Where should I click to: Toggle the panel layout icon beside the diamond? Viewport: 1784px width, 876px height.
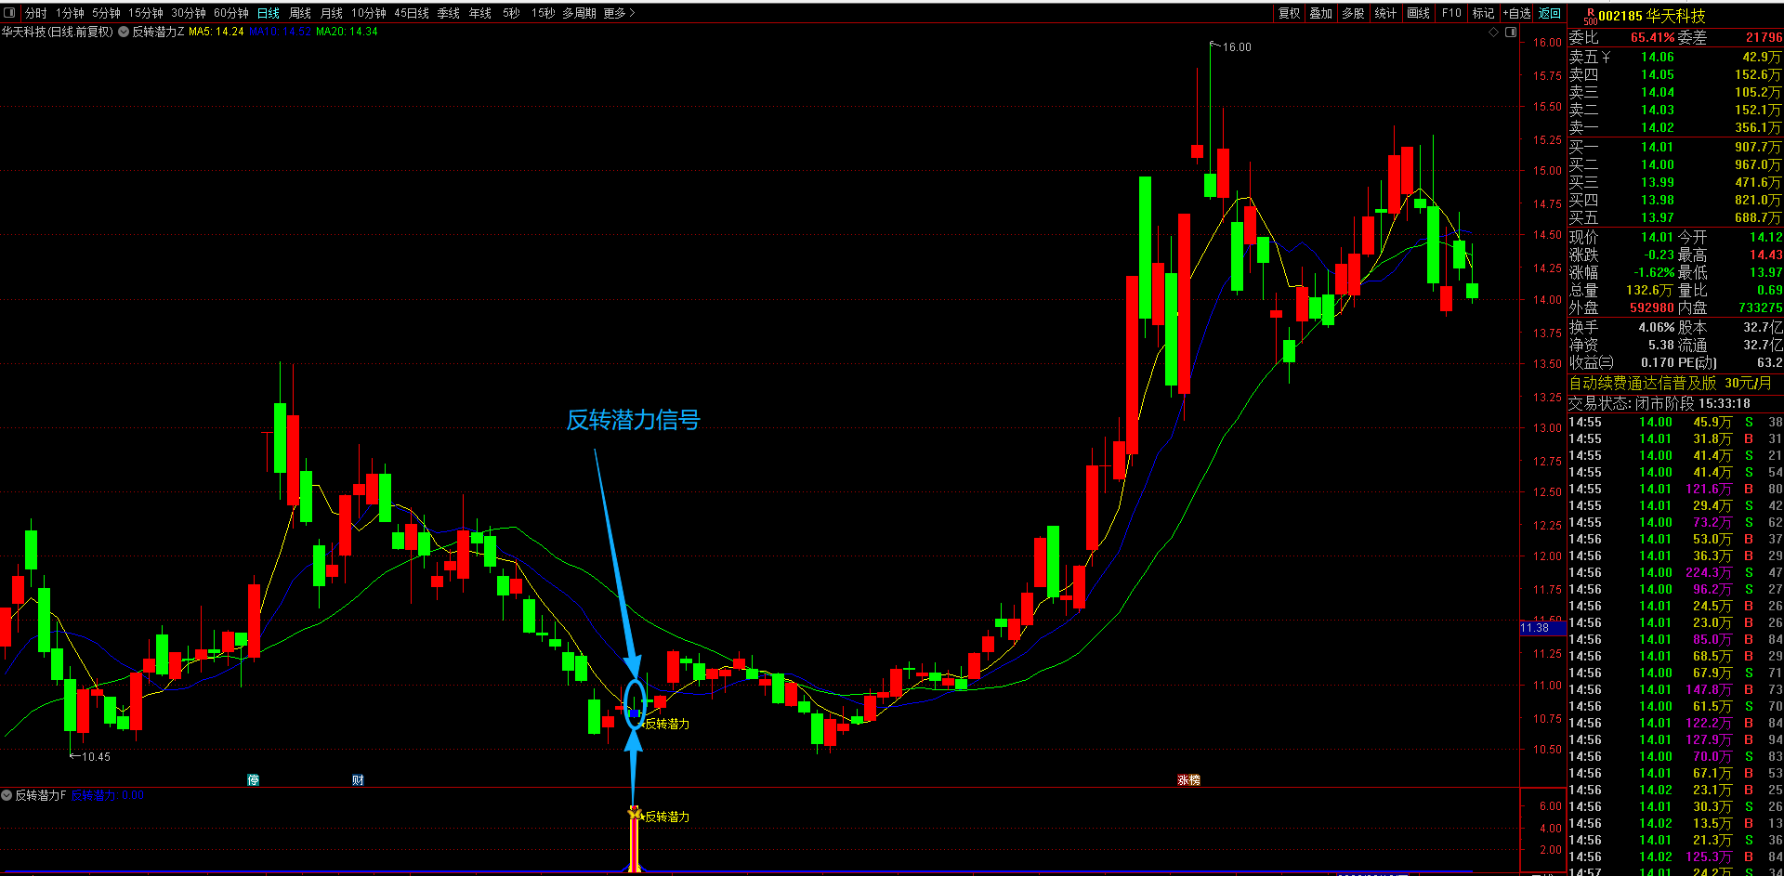point(1511,32)
